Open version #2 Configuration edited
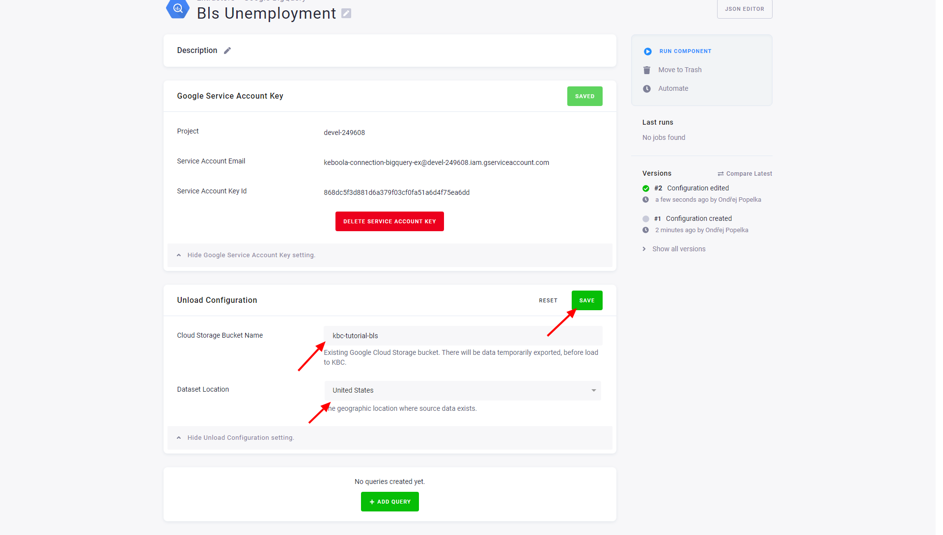Image resolution: width=943 pixels, height=535 pixels. (697, 188)
